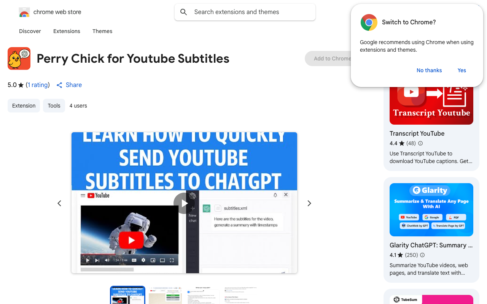This screenshot has width=487, height=304.
Task: Click the Chrome logo in the popup
Action: click(369, 22)
